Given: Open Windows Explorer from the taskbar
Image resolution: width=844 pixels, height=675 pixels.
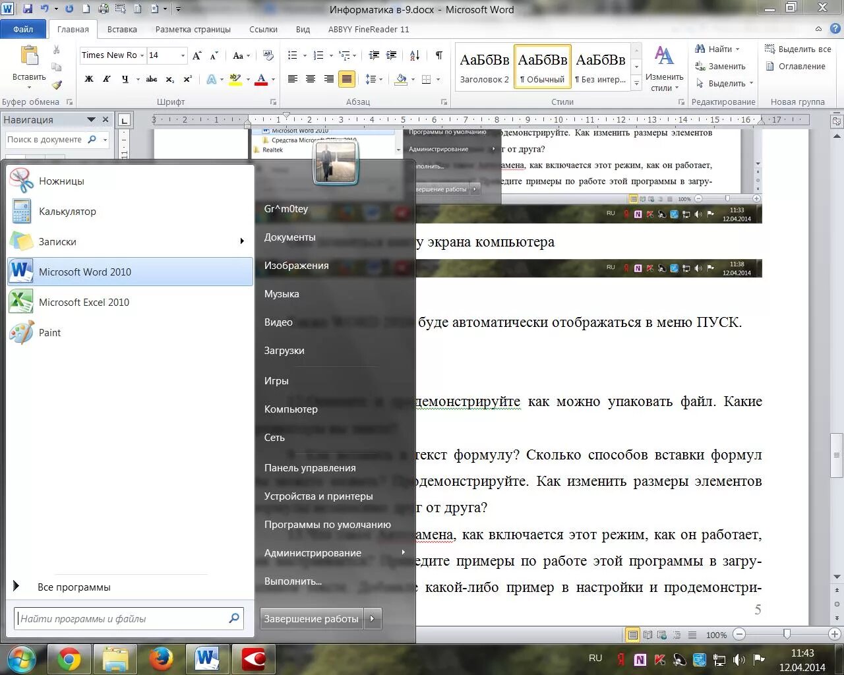Looking at the screenshot, I should point(115,659).
